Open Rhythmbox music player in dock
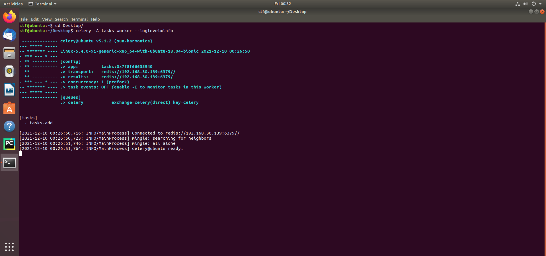Screen dimensions: 546x256 [9, 71]
